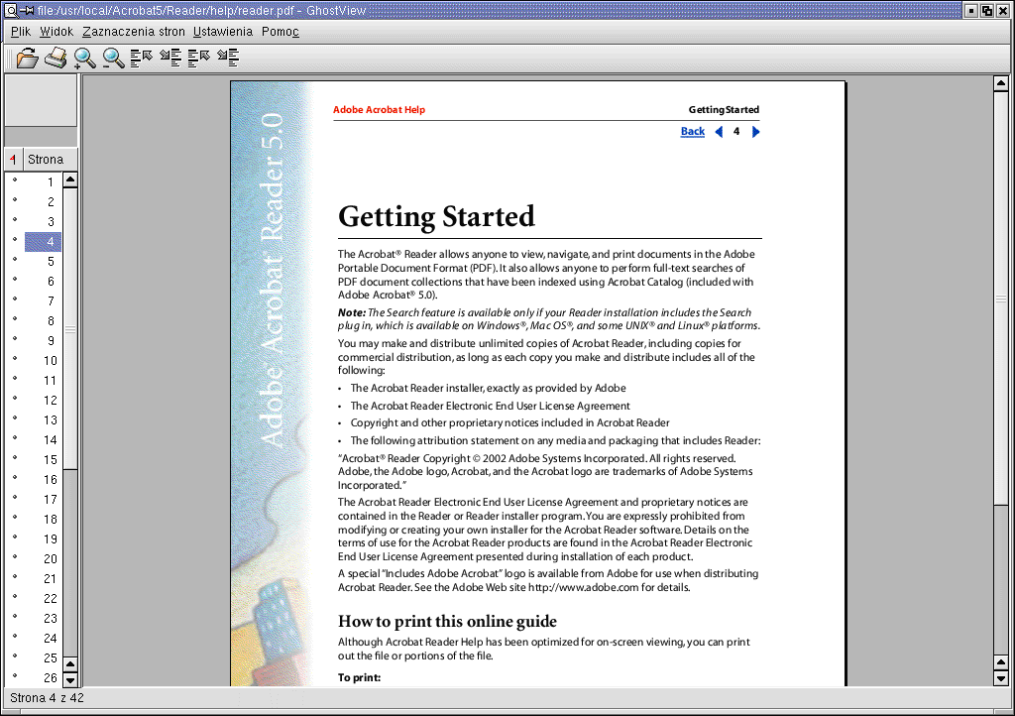Click the Back link on the page
Viewport: 1015px width, 716px height.
(x=693, y=132)
